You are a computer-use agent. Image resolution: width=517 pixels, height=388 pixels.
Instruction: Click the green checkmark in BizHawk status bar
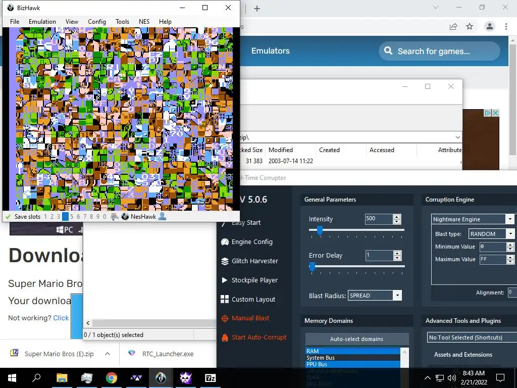click(x=8, y=217)
